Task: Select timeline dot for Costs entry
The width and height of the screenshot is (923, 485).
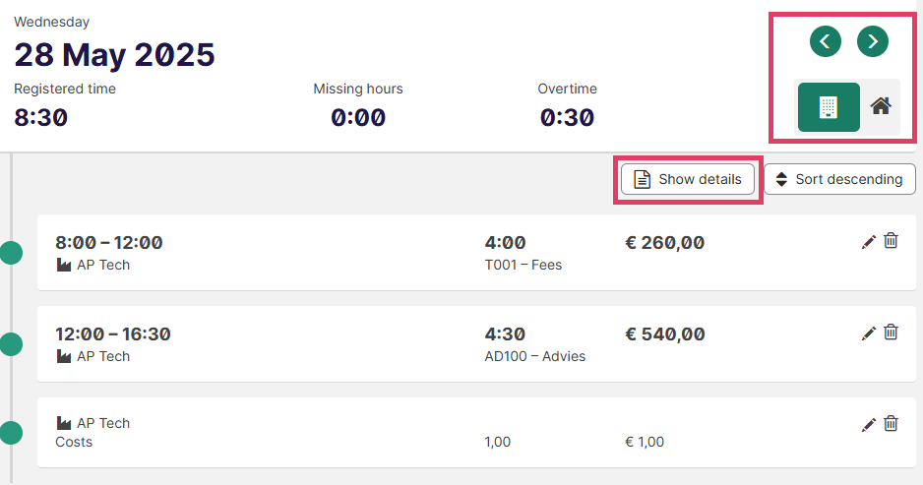Action: click(x=11, y=433)
